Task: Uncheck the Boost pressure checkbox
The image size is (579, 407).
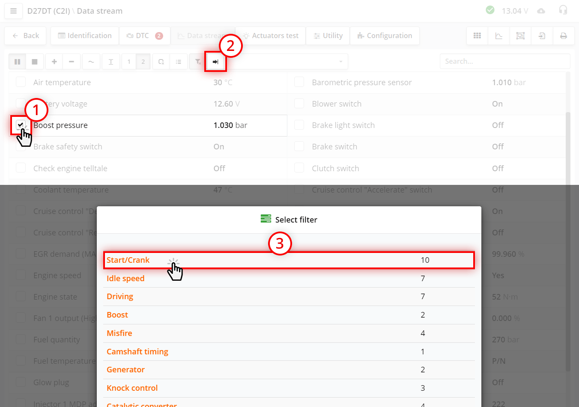Action: pyautogui.click(x=21, y=125)
